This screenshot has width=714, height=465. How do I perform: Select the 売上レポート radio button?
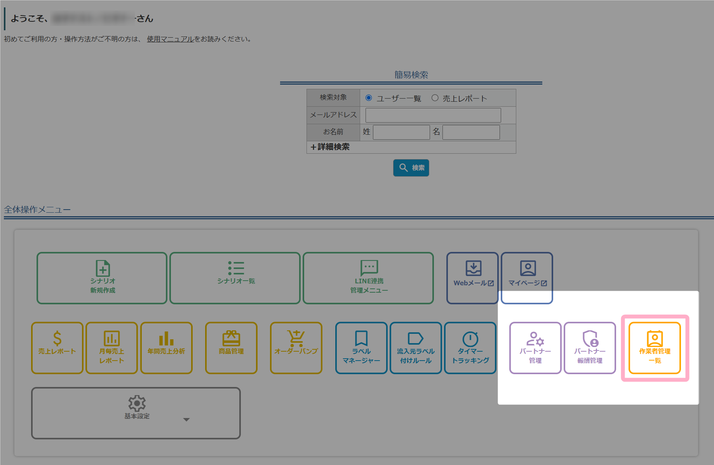click(x=435, y=98)
